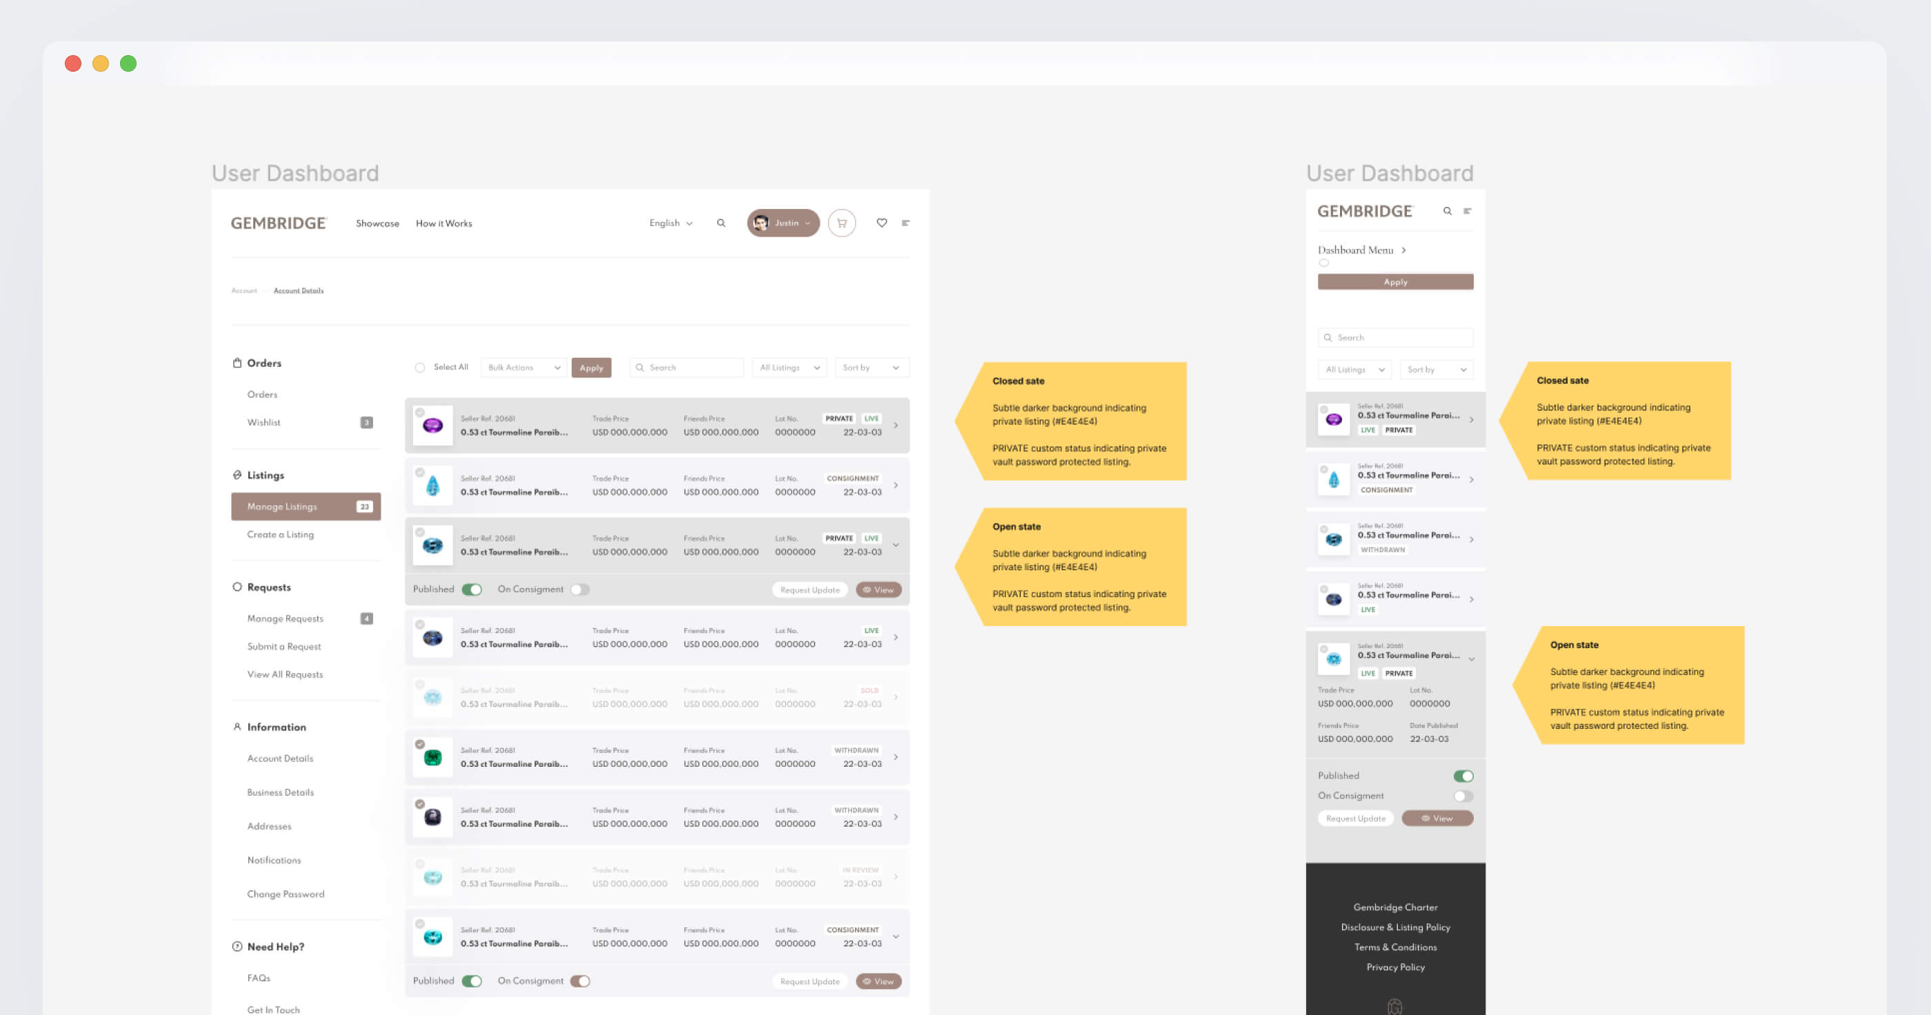This screenshot has height=1015, width=1931.
Task: Toggle Published switch in mobile dashboard
Action: pos(1463,776)
